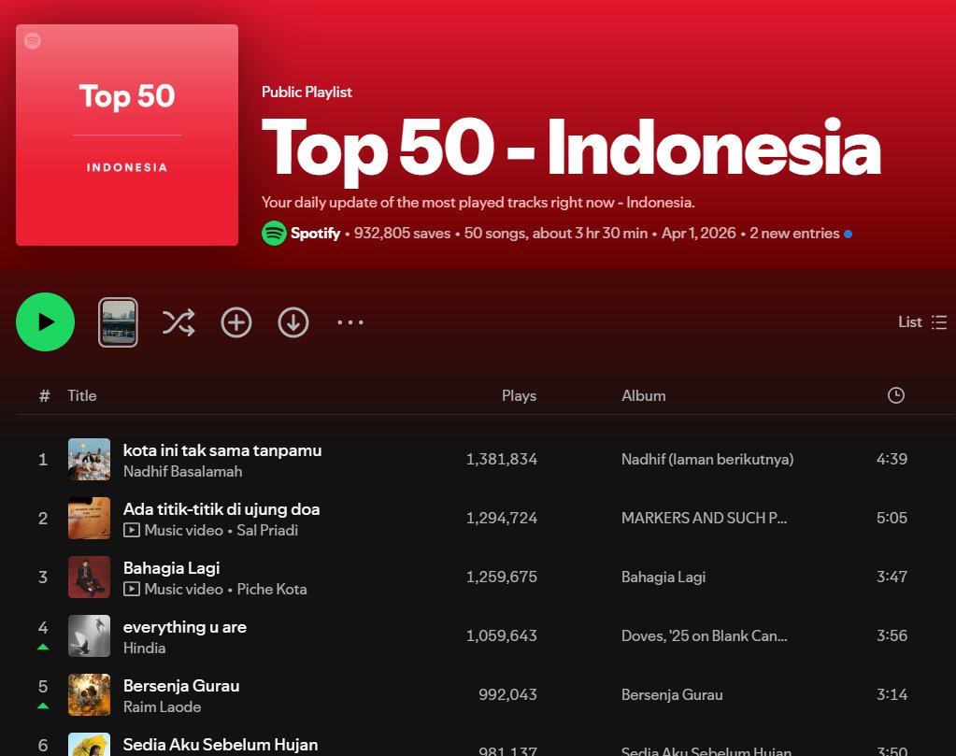This screenshot has height=756, width=956.
Task: Click the Public Playlist label
Action: tap(307, 93)
